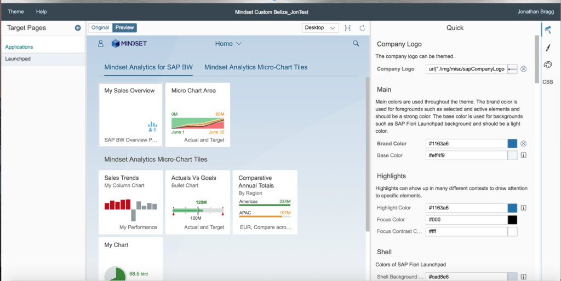Image resolution: width=561 pixels, height=281 pixels.
Task: Open the Expert theming brush icon
Action: [548, 47]
